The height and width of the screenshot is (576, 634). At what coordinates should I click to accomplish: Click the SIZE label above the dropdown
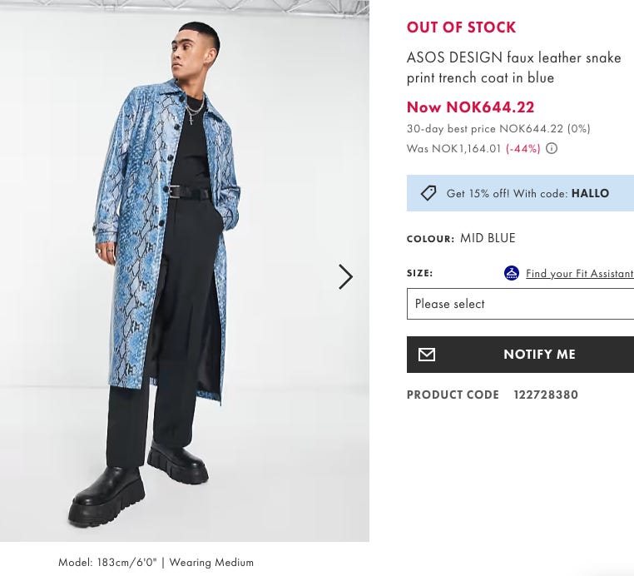click(419, 273)
